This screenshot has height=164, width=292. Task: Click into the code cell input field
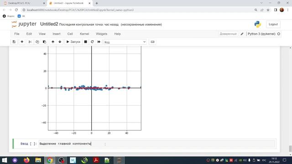[x=156, y=144]
